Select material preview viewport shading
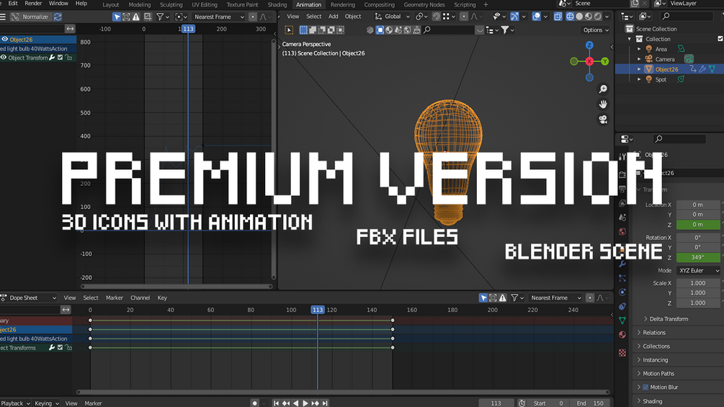Image resolution: width=724 pixels, height=407 pixels. click(x=589, y=17)
